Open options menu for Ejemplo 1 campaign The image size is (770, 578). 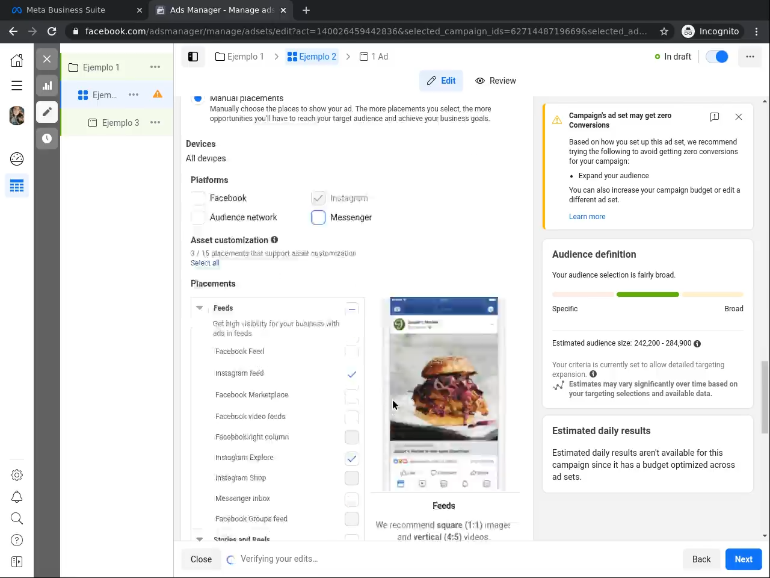click(x=155, y=67)
